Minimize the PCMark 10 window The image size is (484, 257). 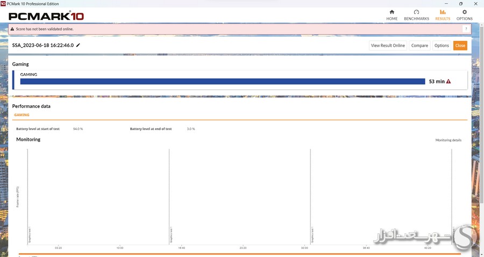click(446, 4)
